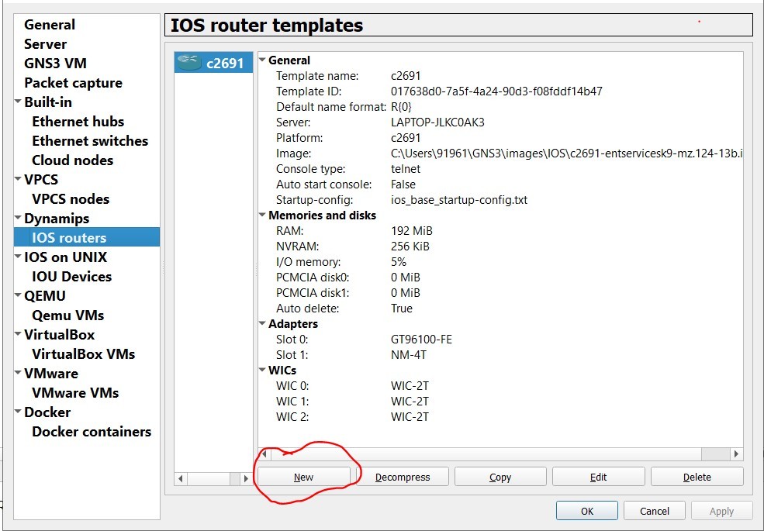The height and width of the screenshot is (531, 764).
Task: Copy the c2691 template
Action: click(500, 476)
